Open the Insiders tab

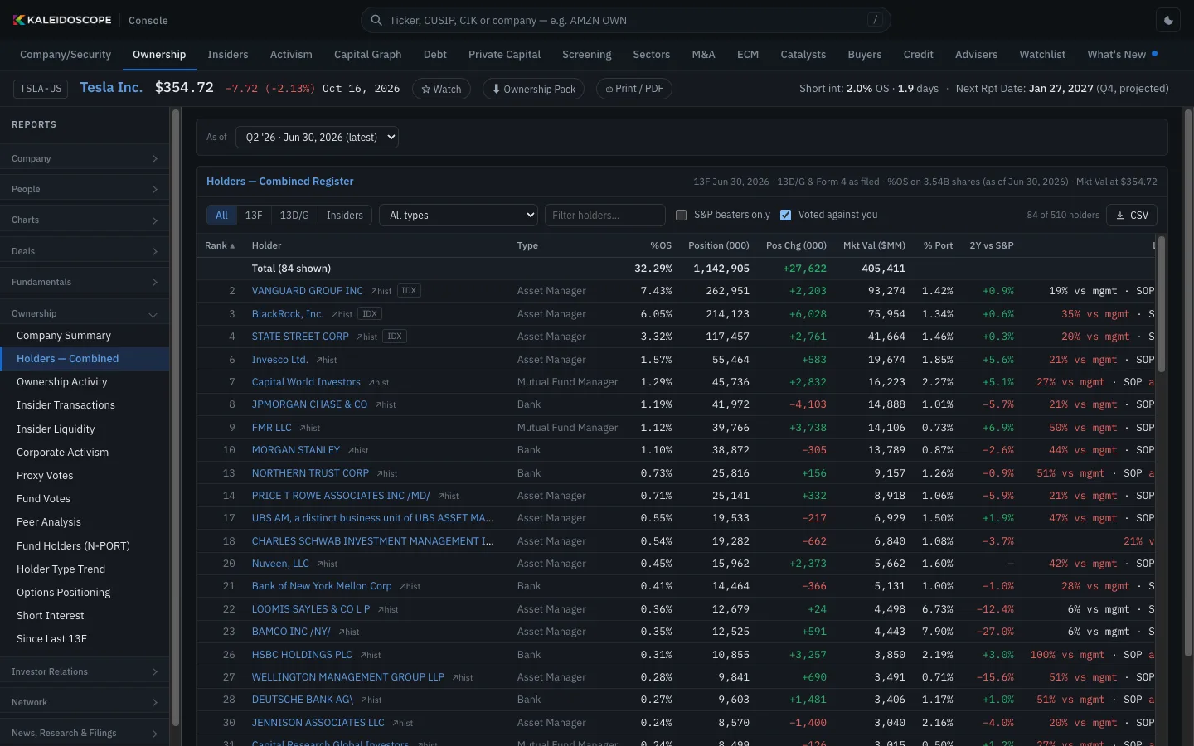(x=228, y=55)
